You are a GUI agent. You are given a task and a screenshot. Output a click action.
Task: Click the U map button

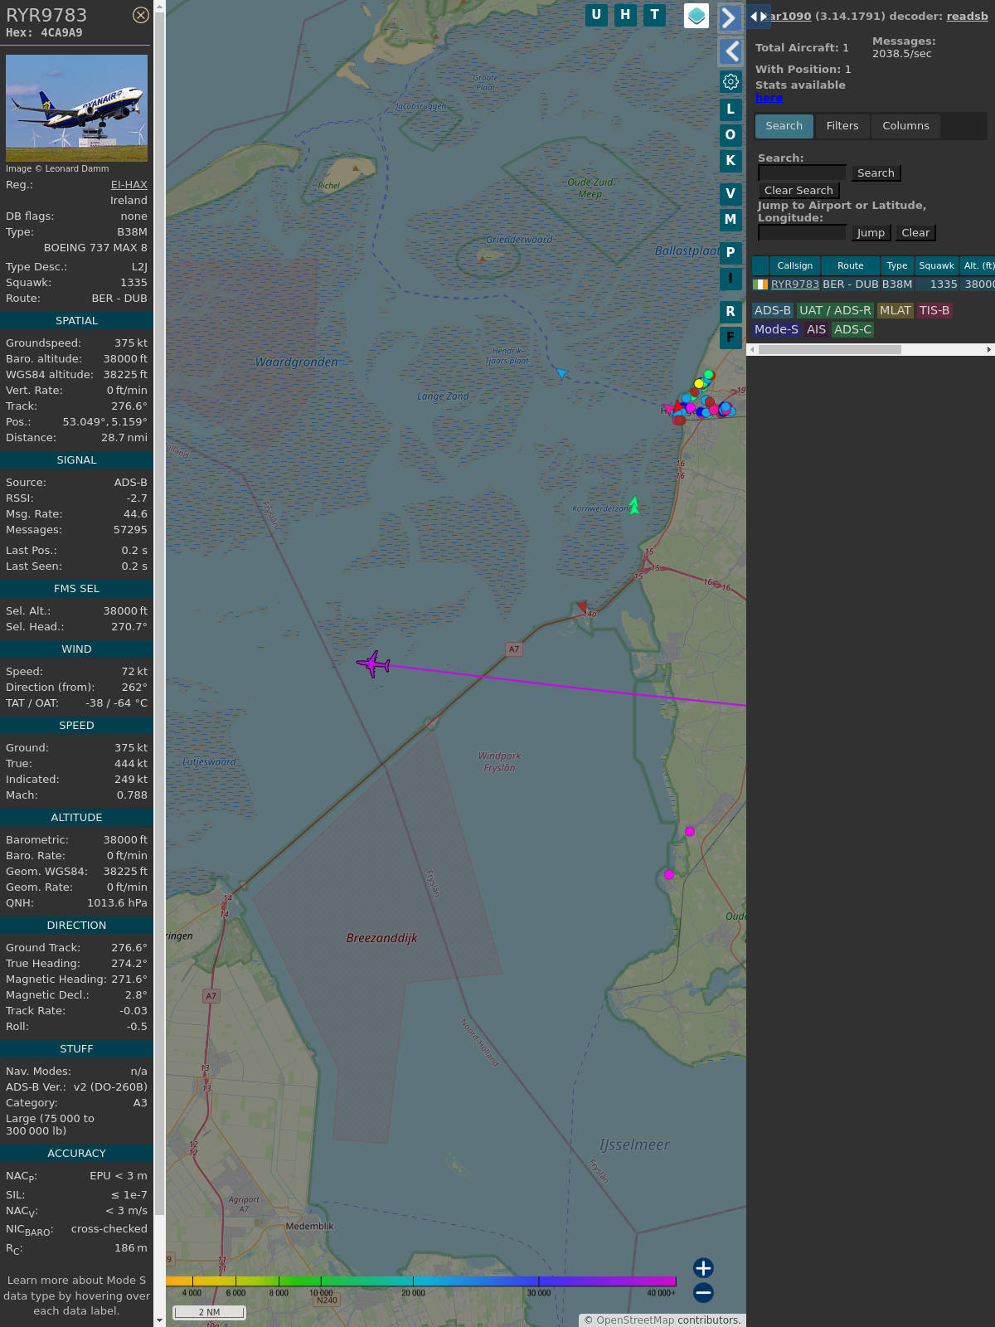(596, 15)
